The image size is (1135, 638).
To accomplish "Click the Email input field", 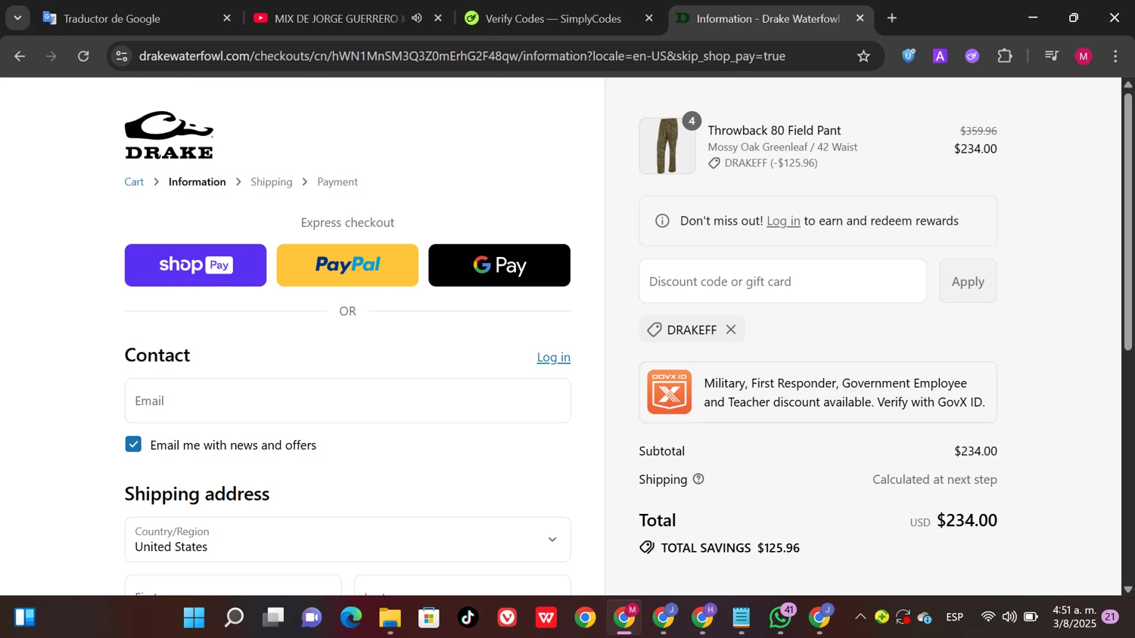I will 347,401.
